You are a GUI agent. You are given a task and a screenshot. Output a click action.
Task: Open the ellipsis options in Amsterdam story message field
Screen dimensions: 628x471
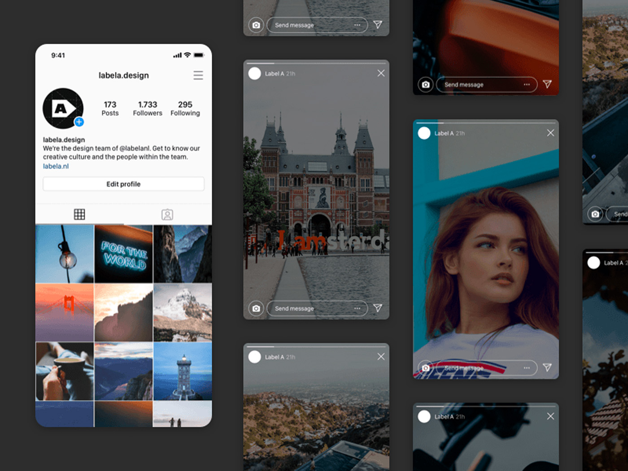[x=357, y=309]
